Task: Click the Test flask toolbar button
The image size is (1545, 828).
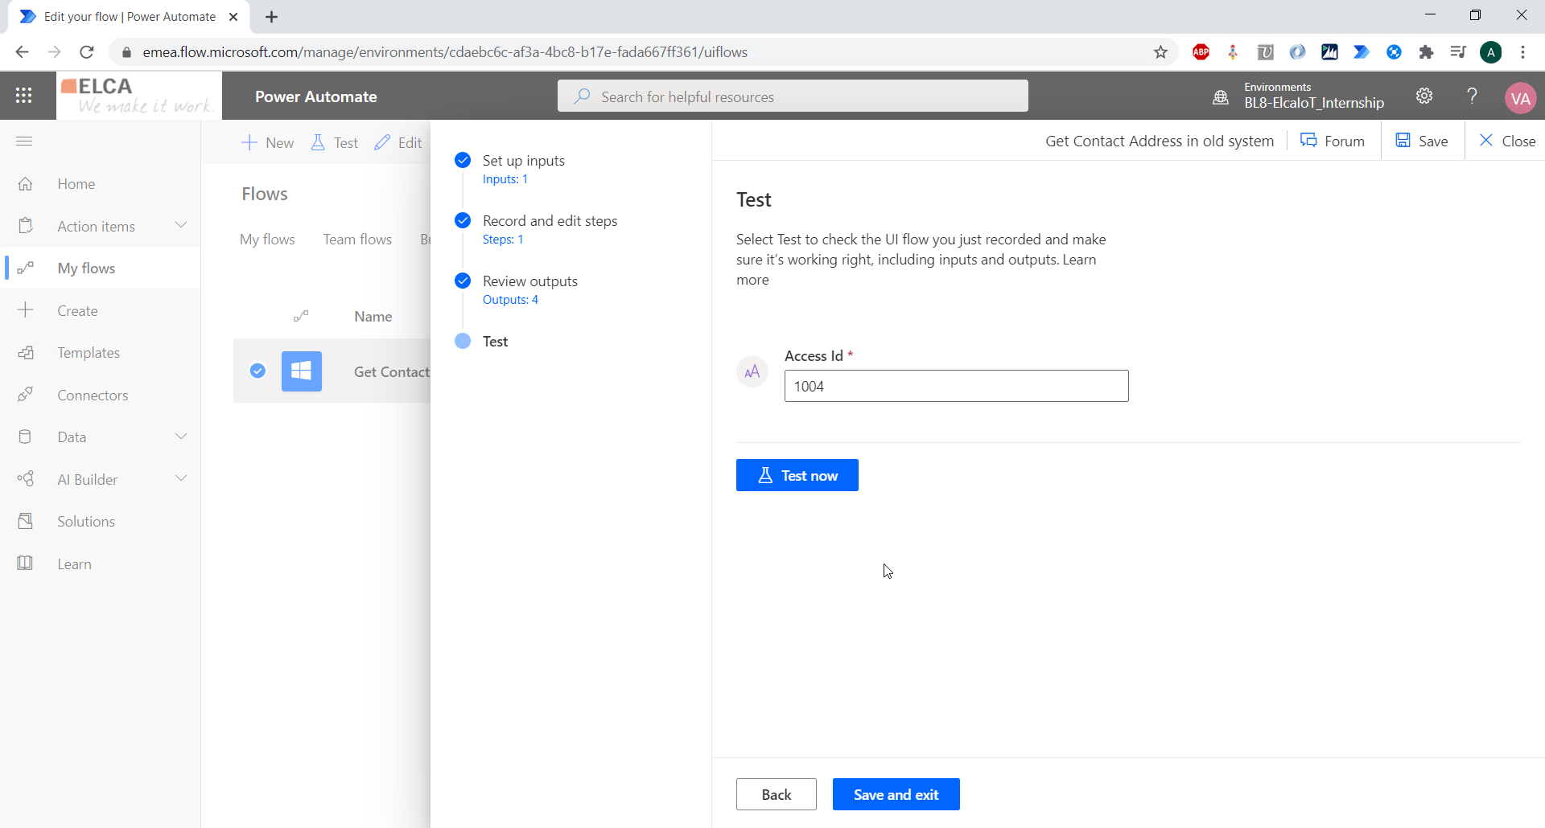Action: [335, 142]
